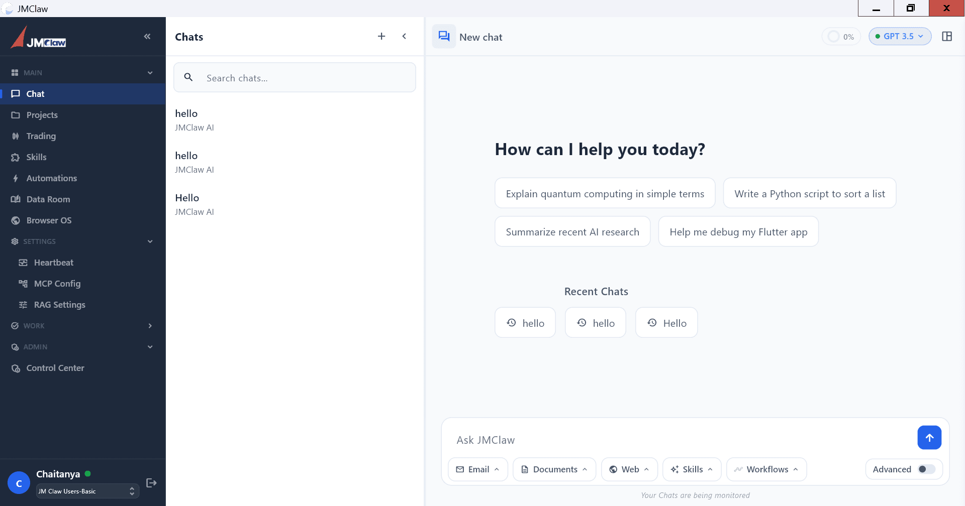
Task: Open the JM Claw Users-Basic role dropdown
Action: pos(87,491)
